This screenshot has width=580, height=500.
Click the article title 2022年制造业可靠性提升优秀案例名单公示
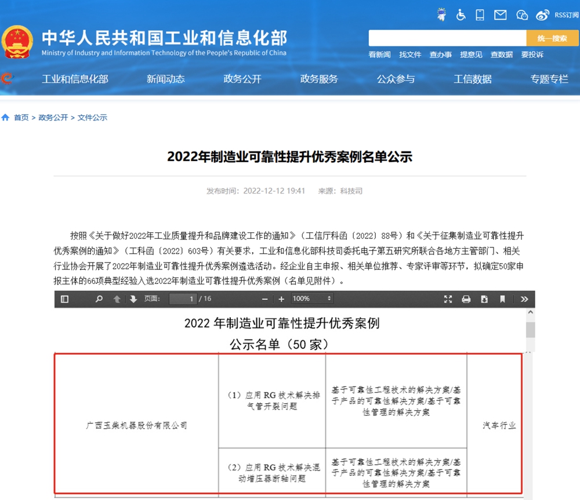(x=289, y=156)
